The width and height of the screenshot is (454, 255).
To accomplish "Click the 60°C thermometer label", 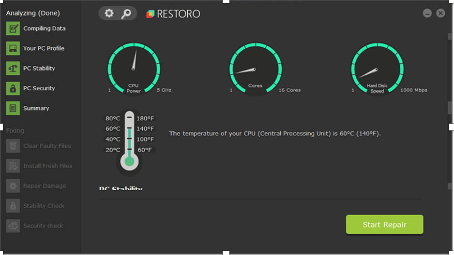I will 113,128.
